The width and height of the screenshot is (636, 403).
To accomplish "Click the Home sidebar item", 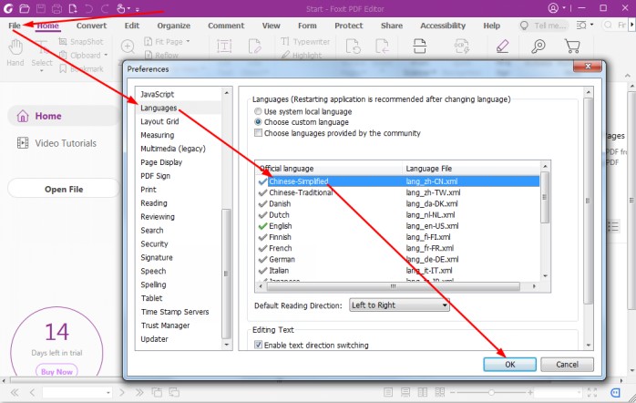I will pos(63,116).
